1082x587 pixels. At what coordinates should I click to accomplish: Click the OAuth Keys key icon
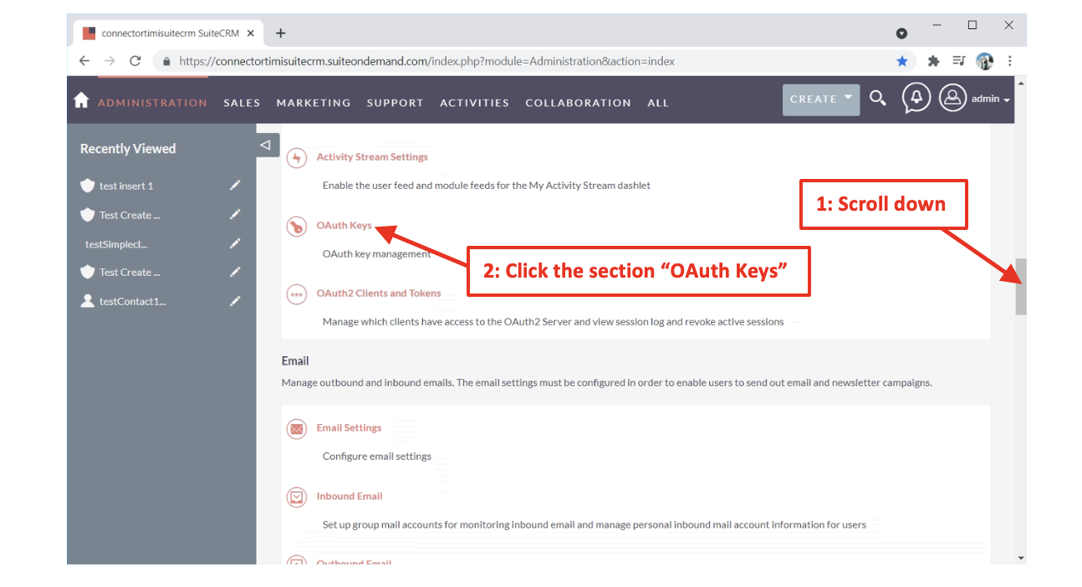click(296, 227)
